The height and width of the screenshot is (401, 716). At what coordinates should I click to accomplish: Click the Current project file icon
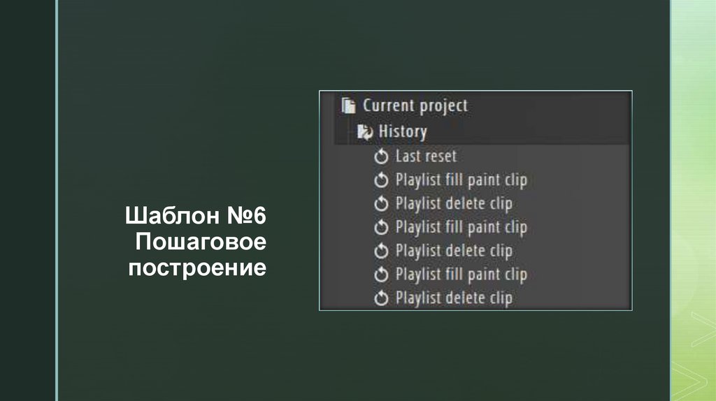tap(348, 106)
